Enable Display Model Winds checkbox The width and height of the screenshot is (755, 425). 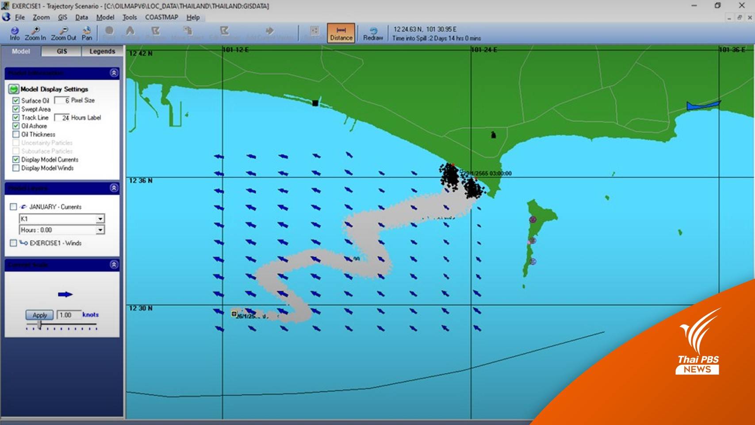point(16,168)
